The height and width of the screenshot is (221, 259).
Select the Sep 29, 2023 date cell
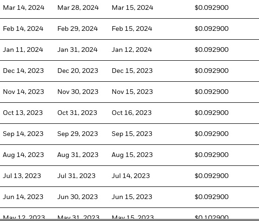click(77, 134)
